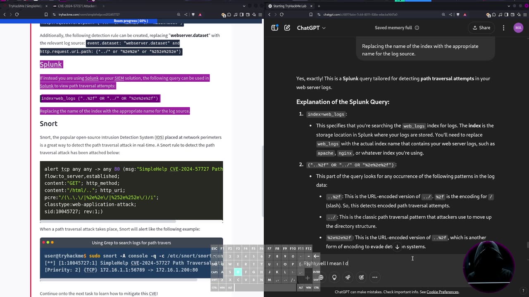Click 'Explanation of the Splunk Query' heading
This screenshot has height=297, width=529.
[343, 102]
